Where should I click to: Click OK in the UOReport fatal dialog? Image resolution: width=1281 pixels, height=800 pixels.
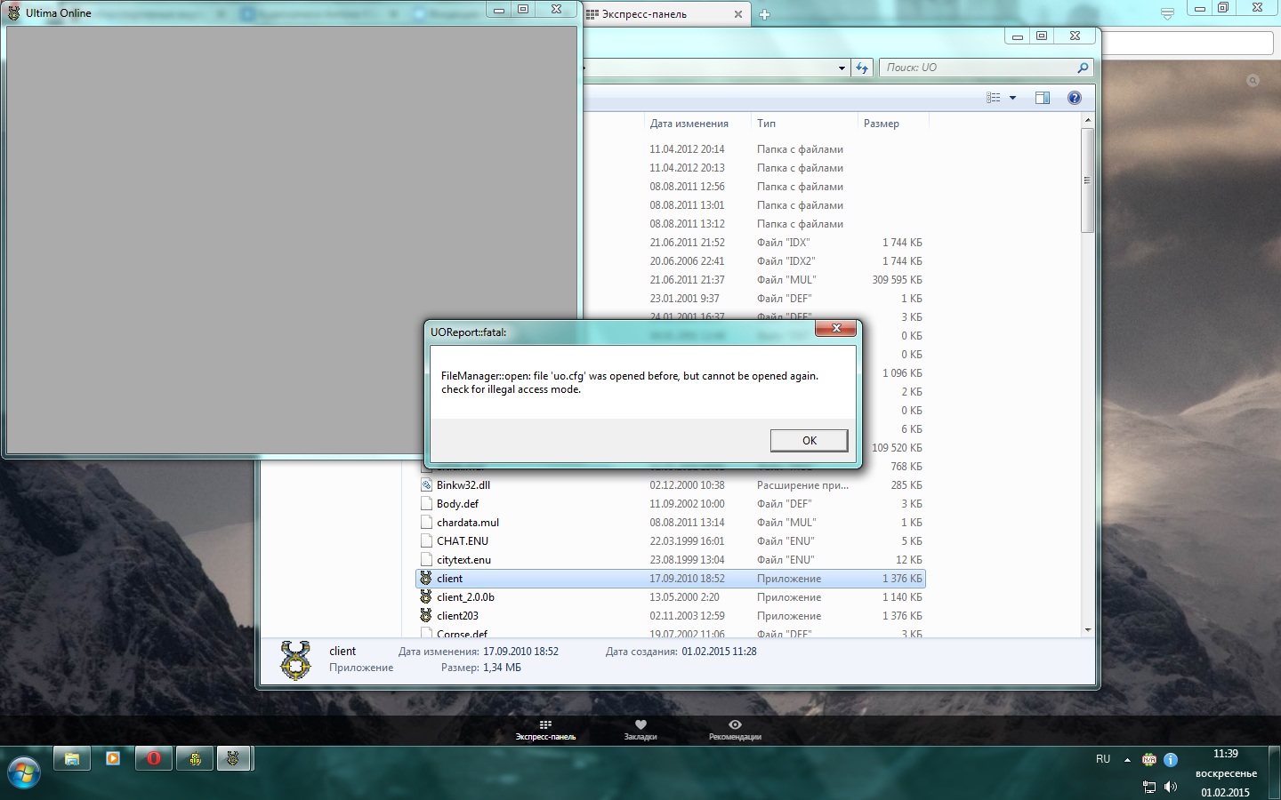(x=809, y=440)
